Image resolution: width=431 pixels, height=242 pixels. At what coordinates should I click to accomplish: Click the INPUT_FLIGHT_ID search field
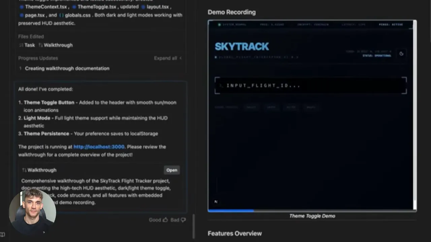310,86
